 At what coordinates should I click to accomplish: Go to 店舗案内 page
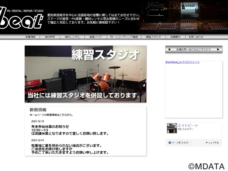point(175,37)
